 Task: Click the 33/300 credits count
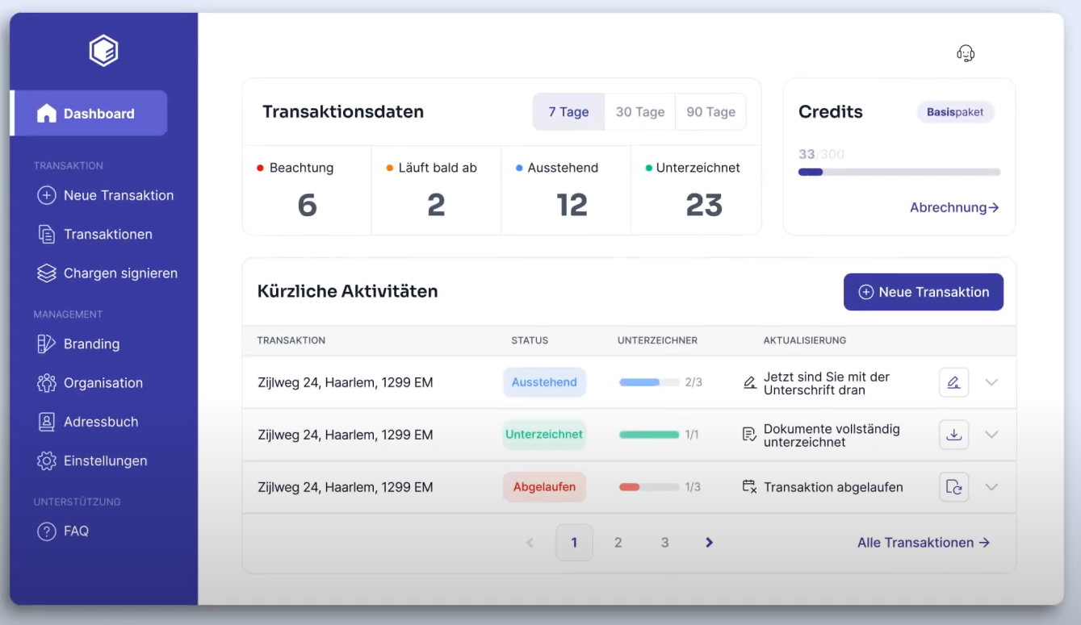tap(821, 154)
